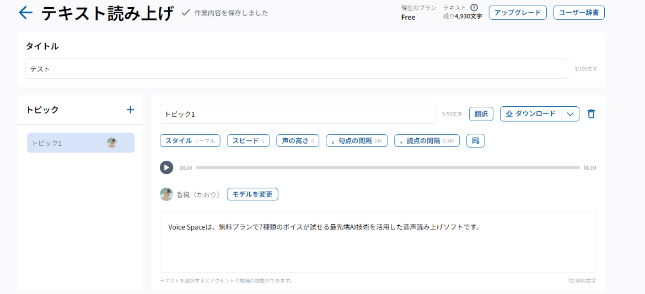Viewport: 645px width, 294px height.
Task: Focus the トピック1 name field
Action: (298, 114)
